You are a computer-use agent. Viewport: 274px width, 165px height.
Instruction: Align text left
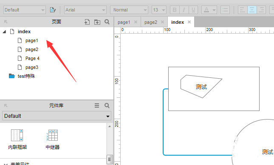[x=243, y=10]
